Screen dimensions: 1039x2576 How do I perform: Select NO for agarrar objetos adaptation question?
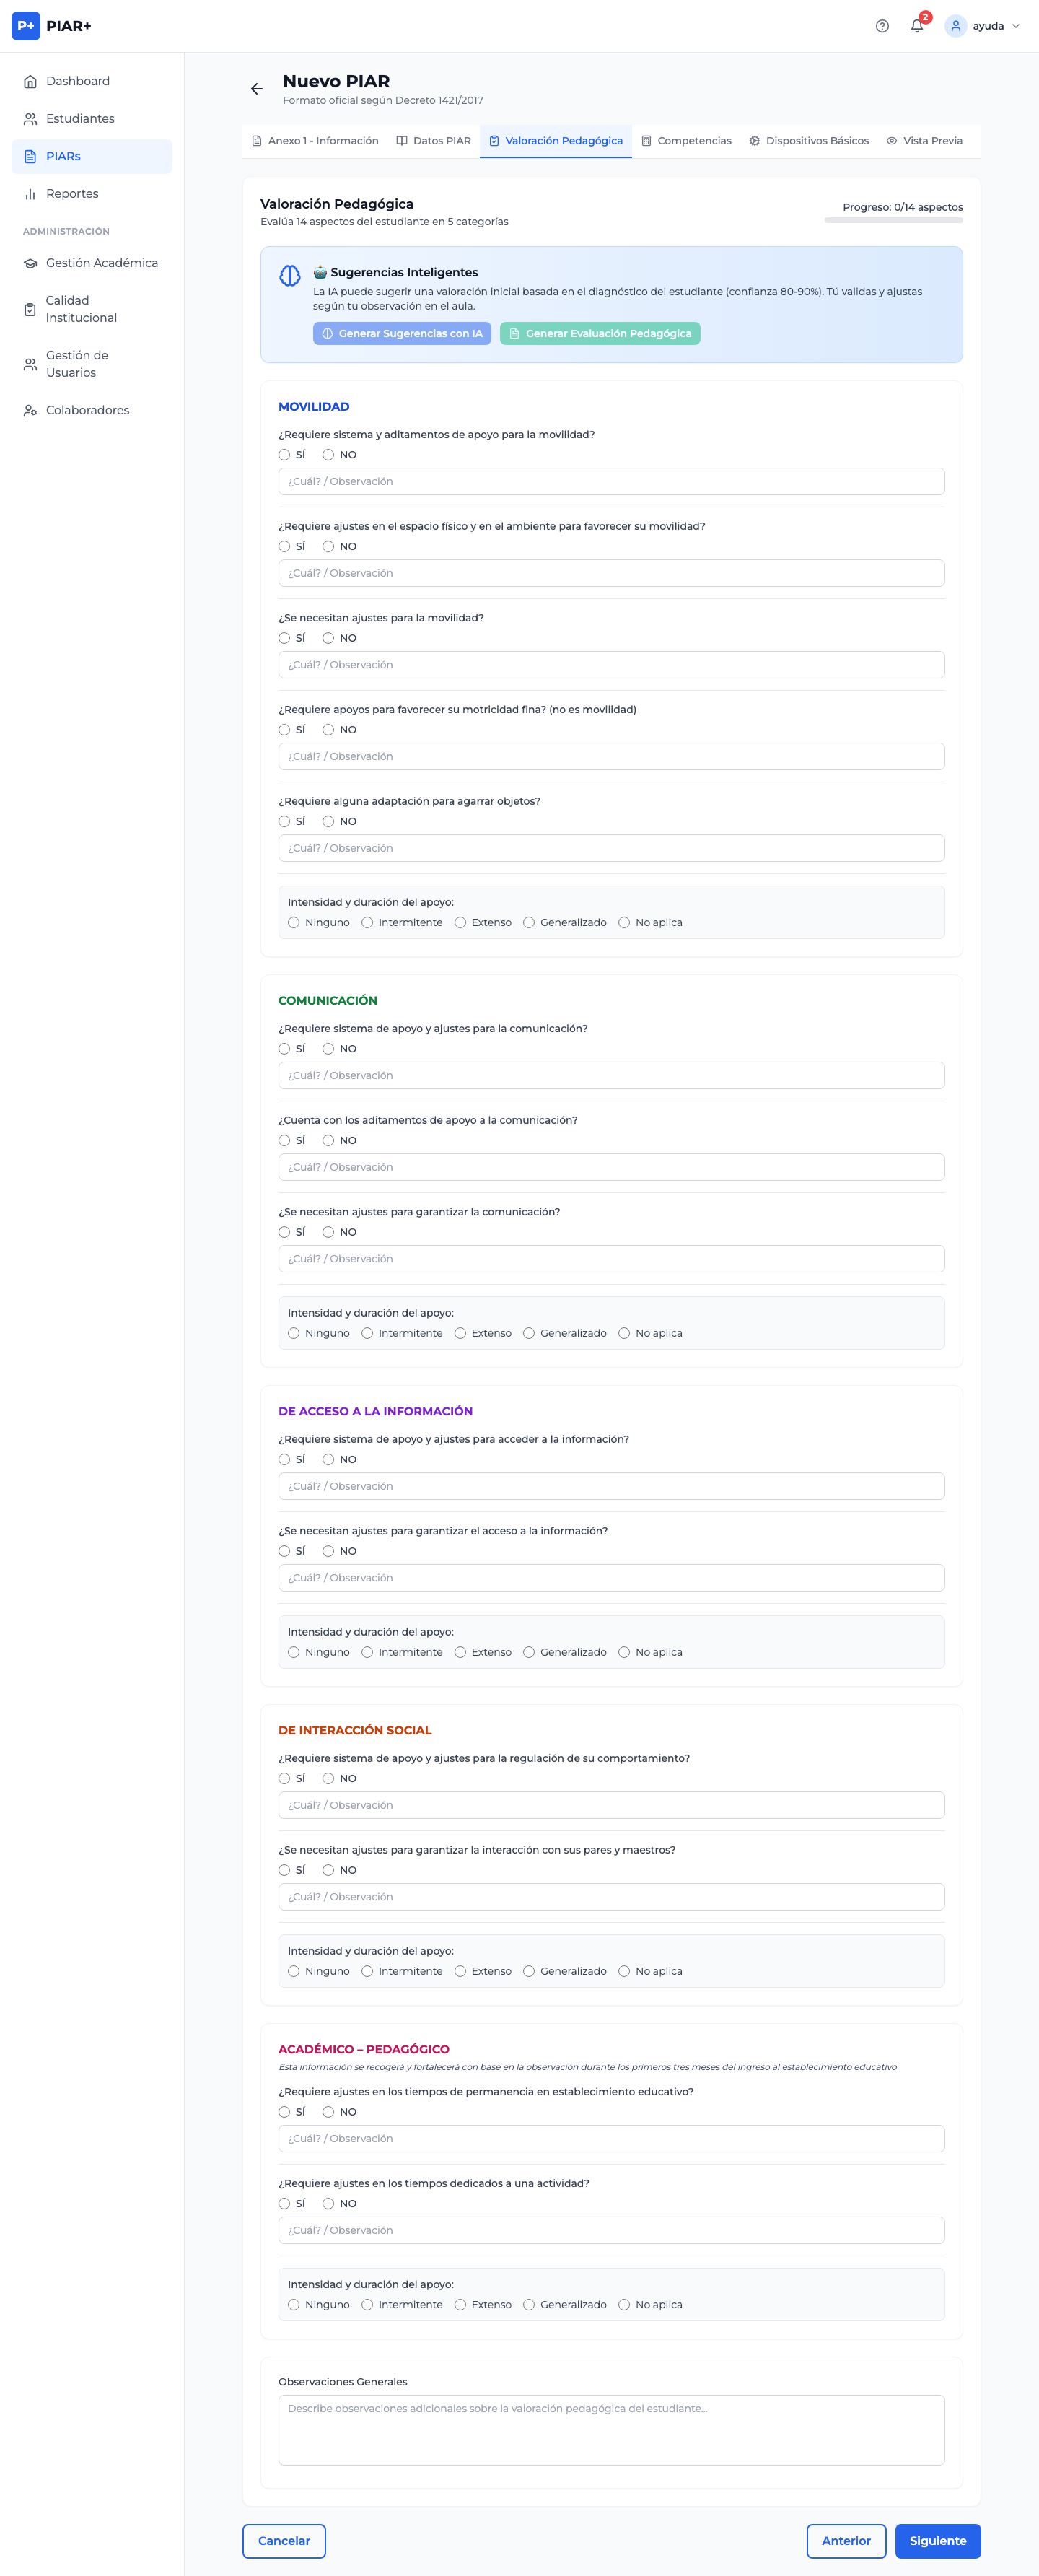(328, 822)
